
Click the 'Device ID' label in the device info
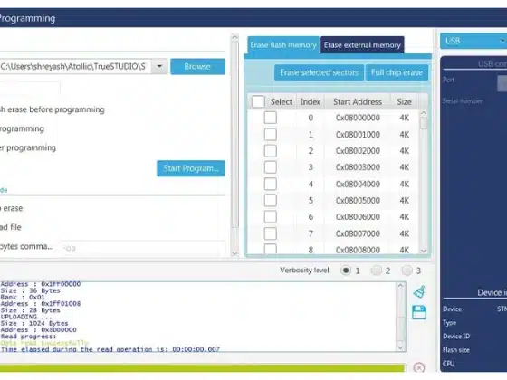point(456,336)
